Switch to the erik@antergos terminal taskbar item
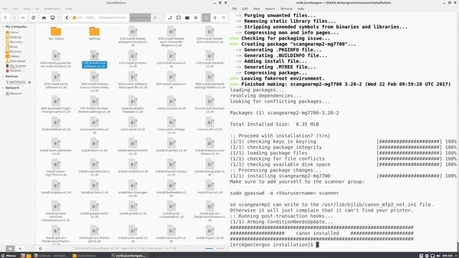 [x=129, y=256]
